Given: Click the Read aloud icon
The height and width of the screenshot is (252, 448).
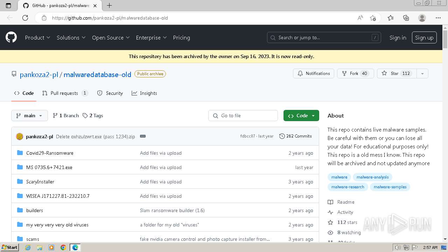Looking at the screenshot, I should pyautogui.click(x=360, y=18).
